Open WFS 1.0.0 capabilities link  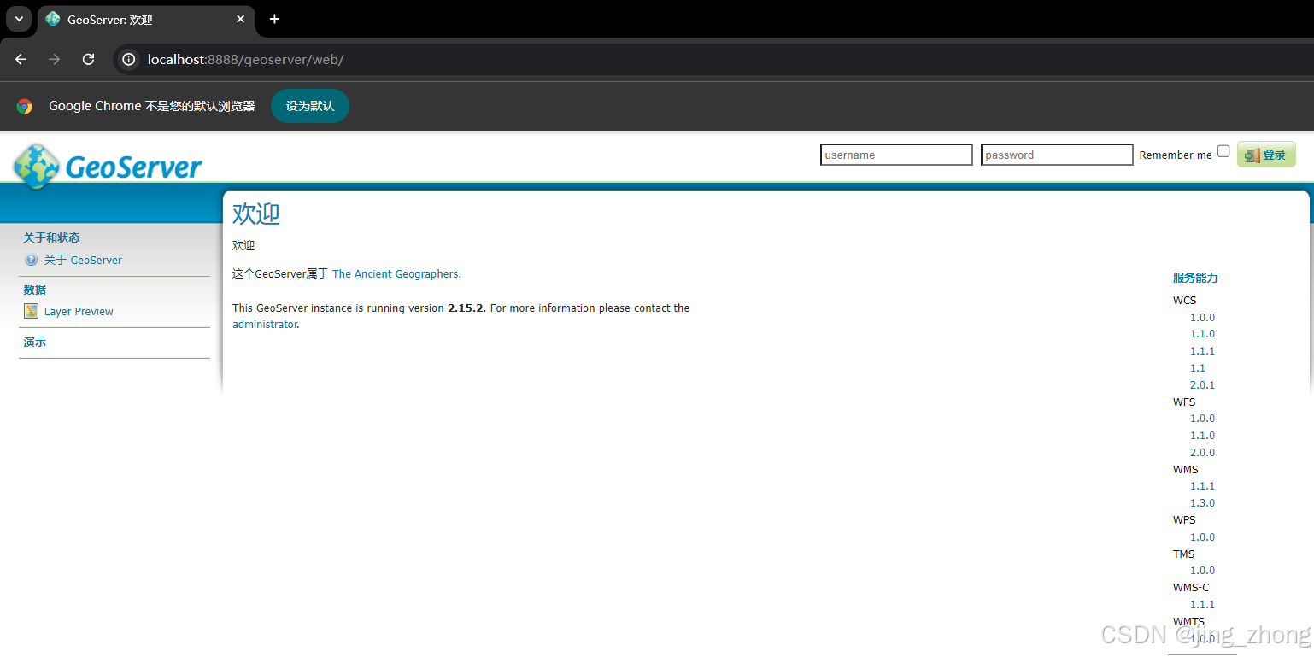[x=1202, y=419]
